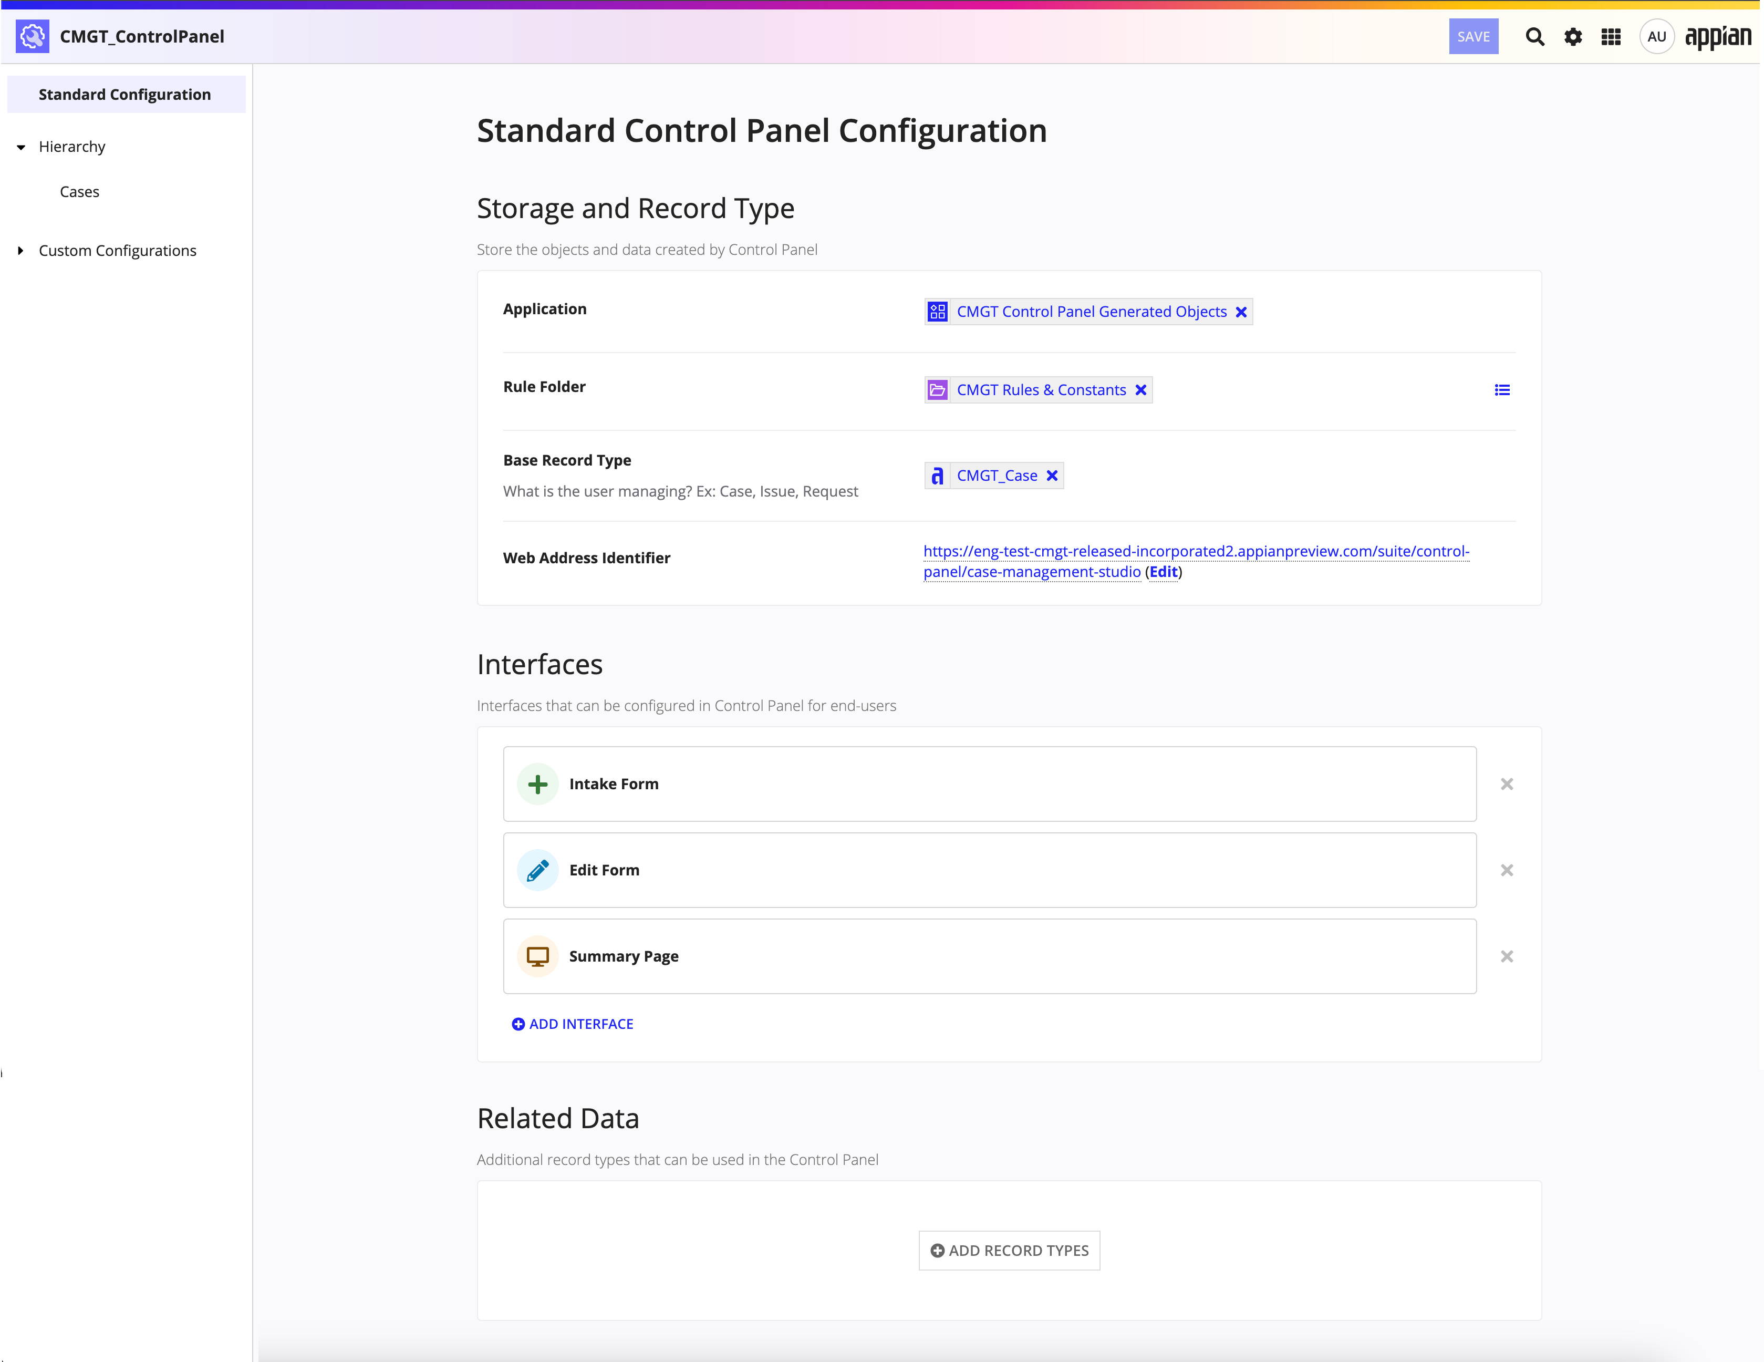Open the control-panel web address link
The height and width of the screenshot is (1362, 1764).
click(x=1196, y=561)
